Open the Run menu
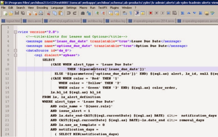This screenshot has width=218, height=137. 93,8
